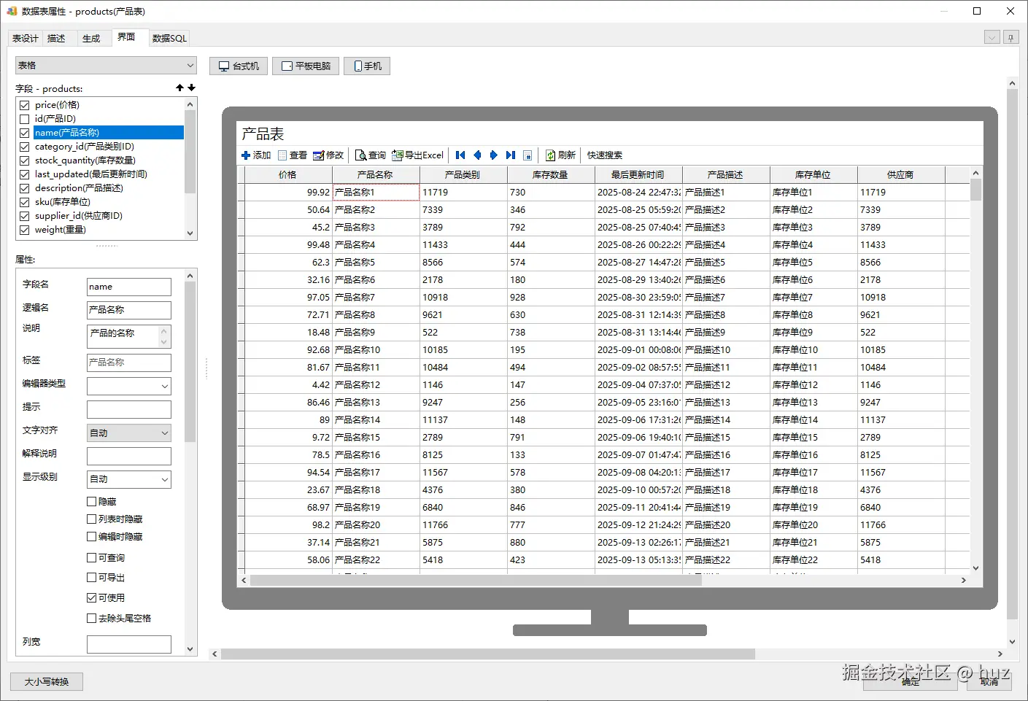This screenshot has width=1028, height=701.
Task: Click the 添加 (add) plus icon
Action: coord(246,155)
